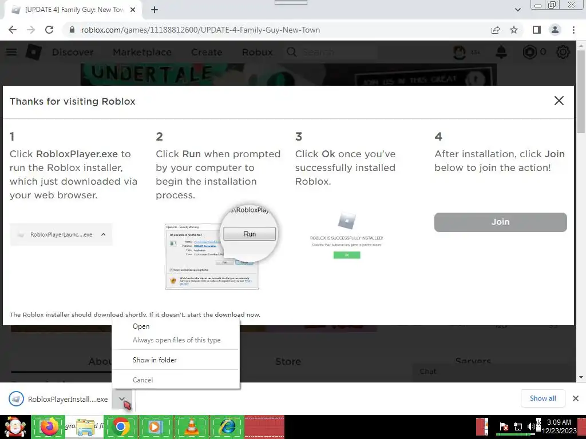
Task: Switch to the Store tab
Action: (288, 361)
